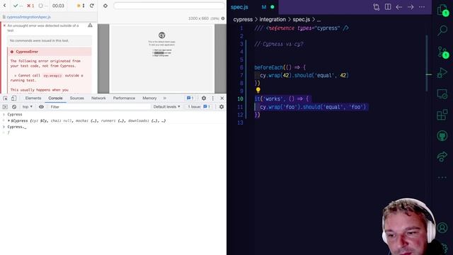The height and width of the screenshot is (255, 453).
Task: Focus the Cypress runner URL bar
Action: (169, 6)
